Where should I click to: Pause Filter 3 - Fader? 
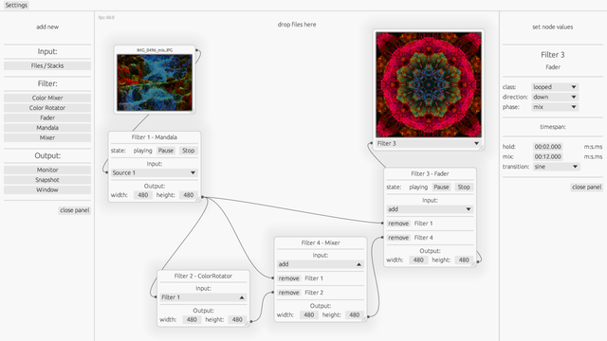441,188
